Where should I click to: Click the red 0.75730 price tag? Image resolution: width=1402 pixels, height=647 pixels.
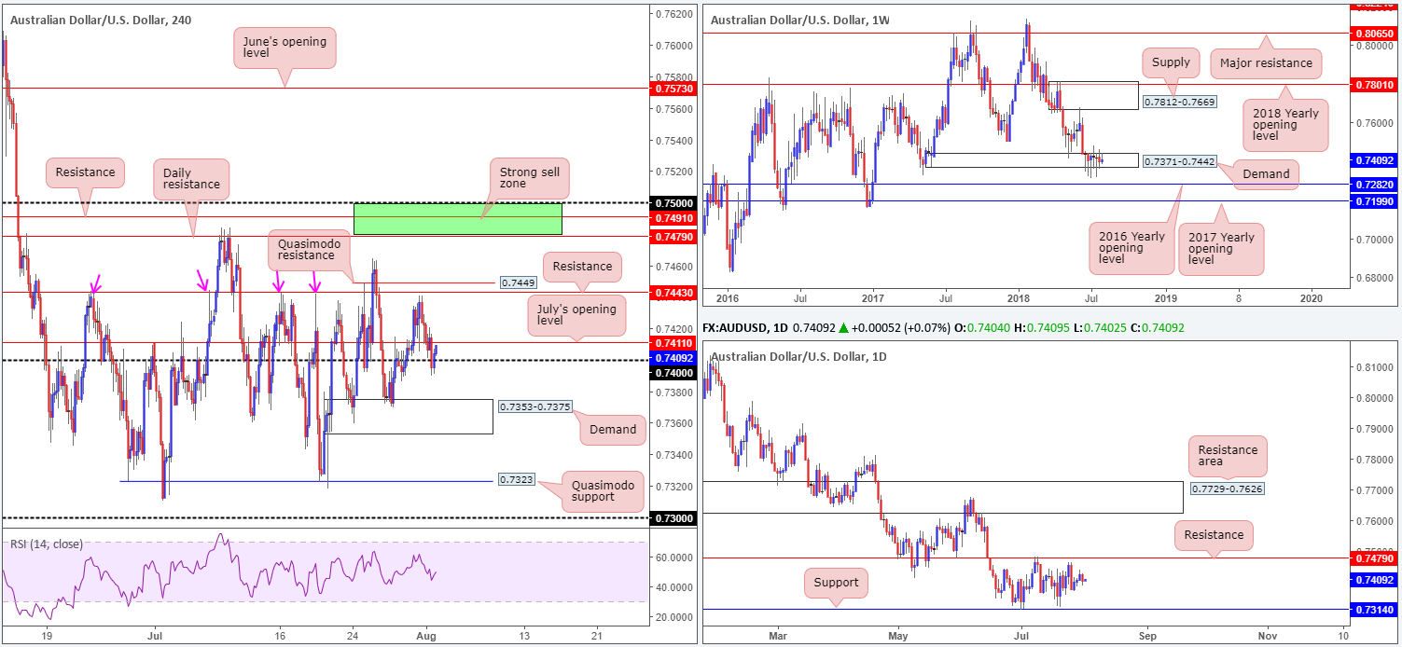673,88
